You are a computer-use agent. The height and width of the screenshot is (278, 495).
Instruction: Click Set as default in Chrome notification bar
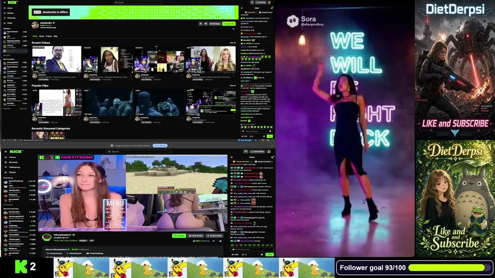(x=160, y=146)
